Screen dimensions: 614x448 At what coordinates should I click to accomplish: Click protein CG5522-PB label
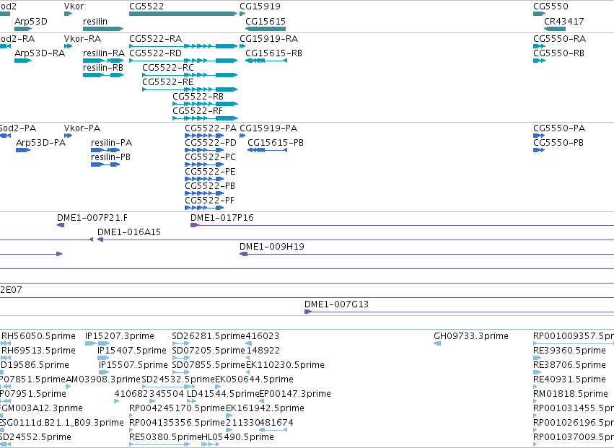click(210, 186)
